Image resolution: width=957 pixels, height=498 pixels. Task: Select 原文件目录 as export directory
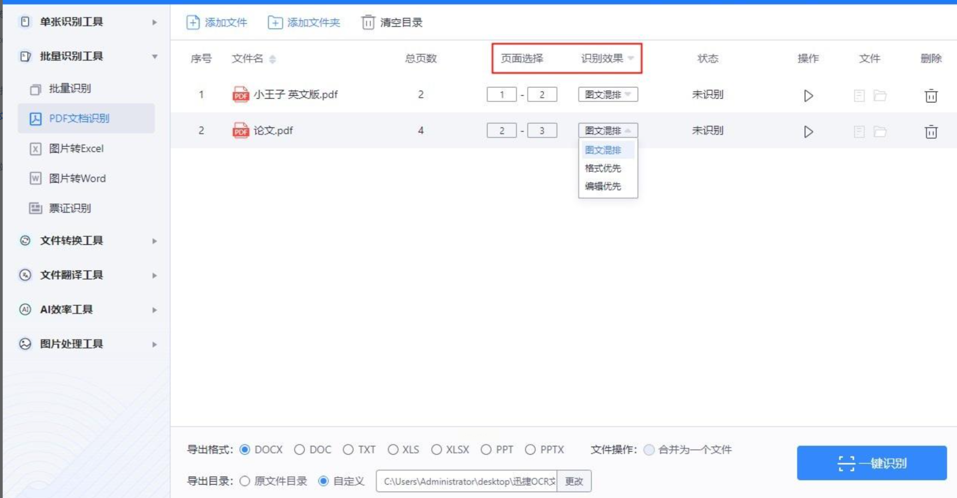click(245, 481)
